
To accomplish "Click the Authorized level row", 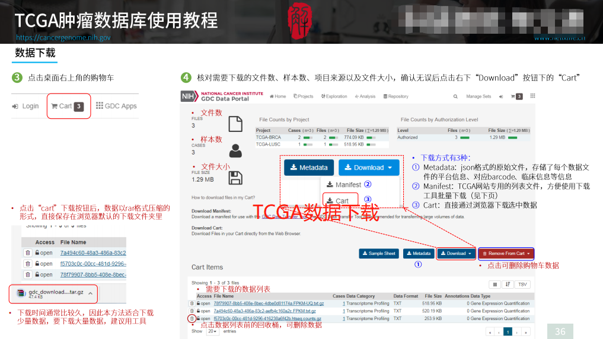I will (464, 137).
